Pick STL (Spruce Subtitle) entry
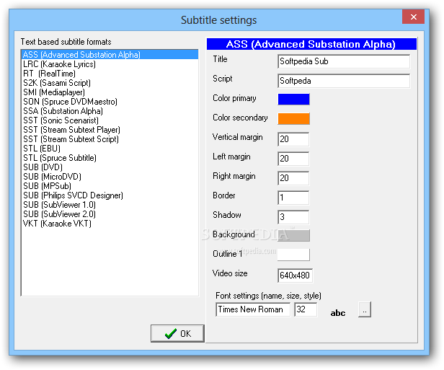444x370 pixels. [110, 157]
